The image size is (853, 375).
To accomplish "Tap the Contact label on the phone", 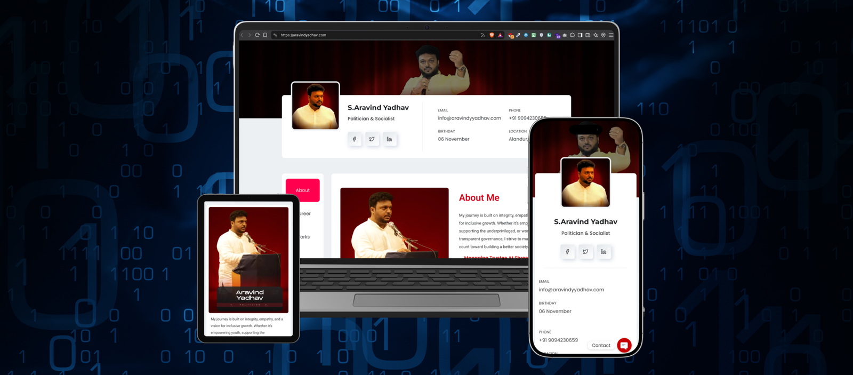I will (601, 345).
